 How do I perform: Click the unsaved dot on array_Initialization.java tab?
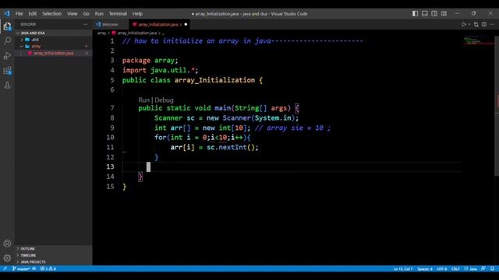(x=186, y=24)
